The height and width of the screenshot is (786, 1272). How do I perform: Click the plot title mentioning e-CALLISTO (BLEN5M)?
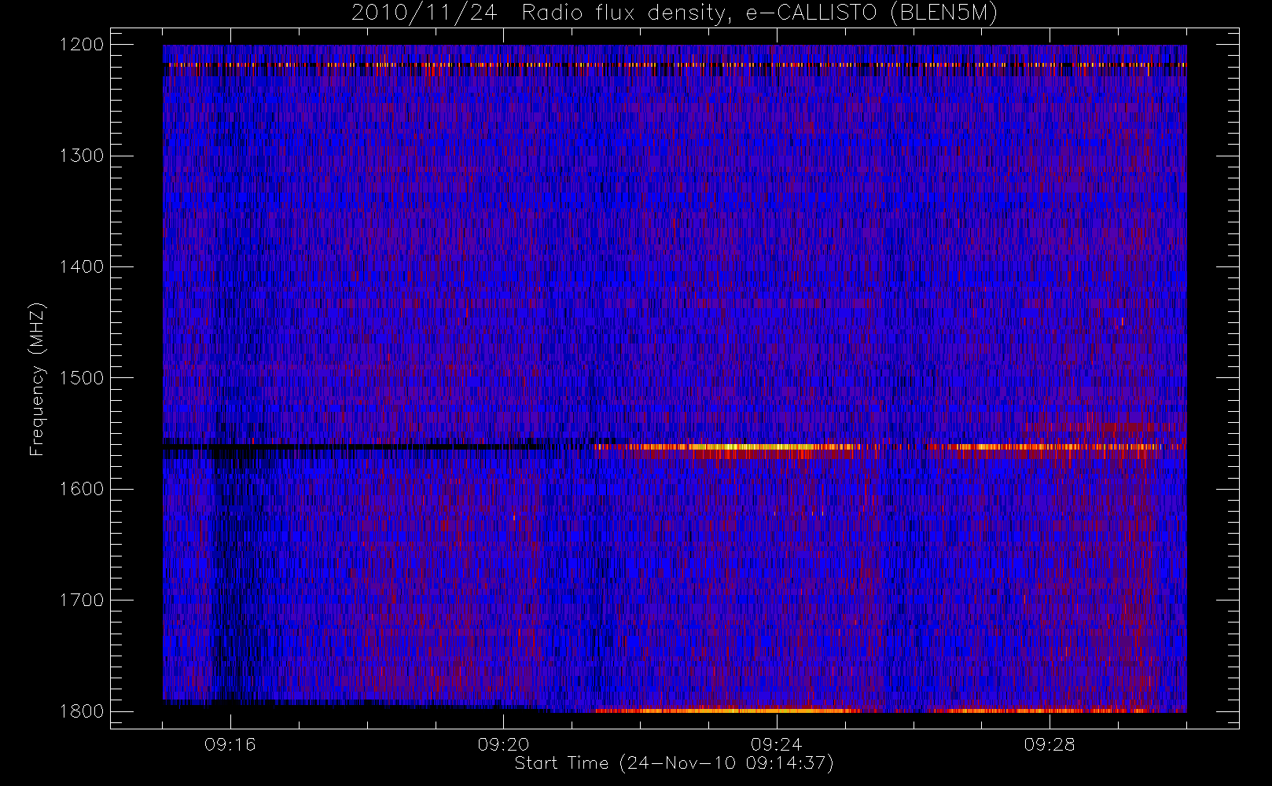click(675, 13)
